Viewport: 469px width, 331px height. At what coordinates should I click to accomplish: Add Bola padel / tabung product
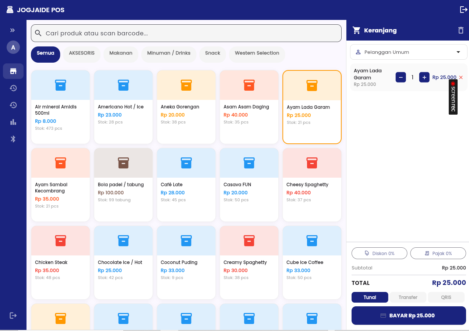pyautogui.click(x=123, y=185)
